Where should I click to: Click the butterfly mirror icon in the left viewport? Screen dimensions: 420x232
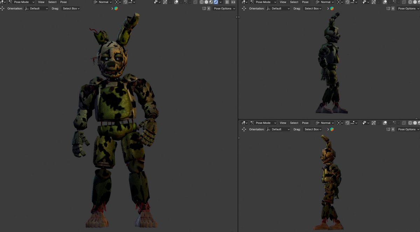(204, 8)
